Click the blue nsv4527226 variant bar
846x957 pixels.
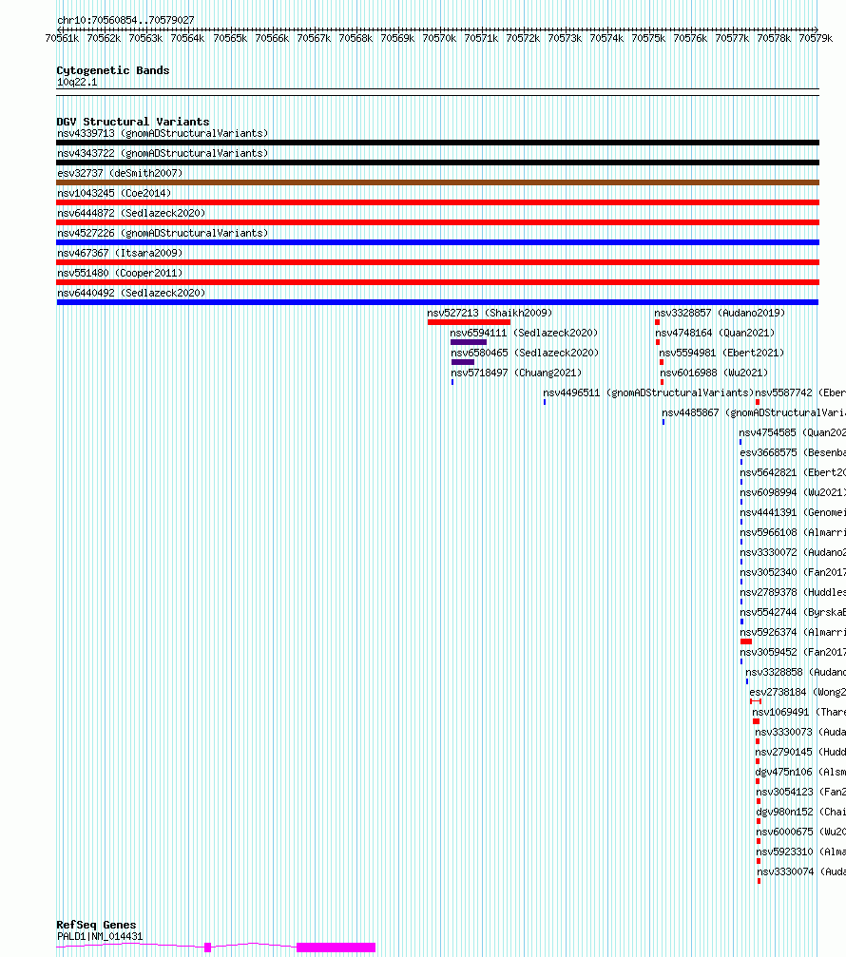437,242
